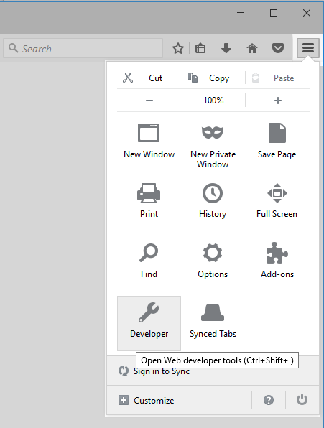This screenshot has height=428, width=324.
Task: Open Options gear in menu
Action: point(213,260)
